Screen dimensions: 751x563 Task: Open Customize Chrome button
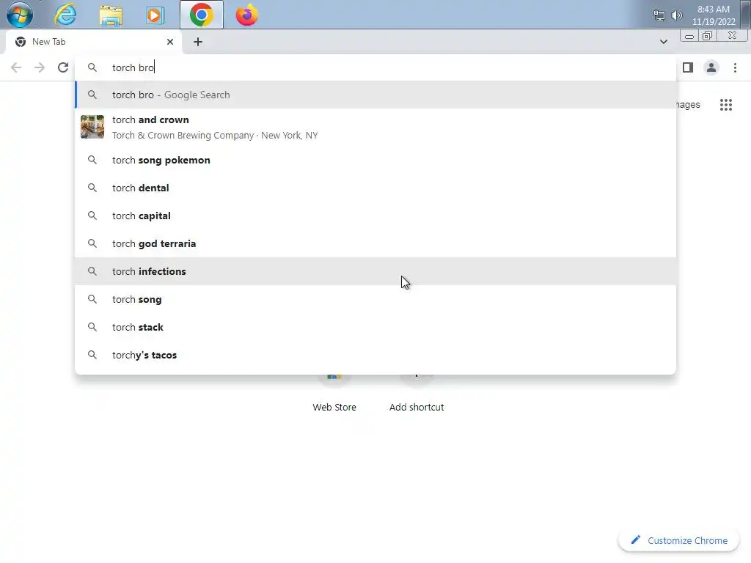[x=678, y=540]
